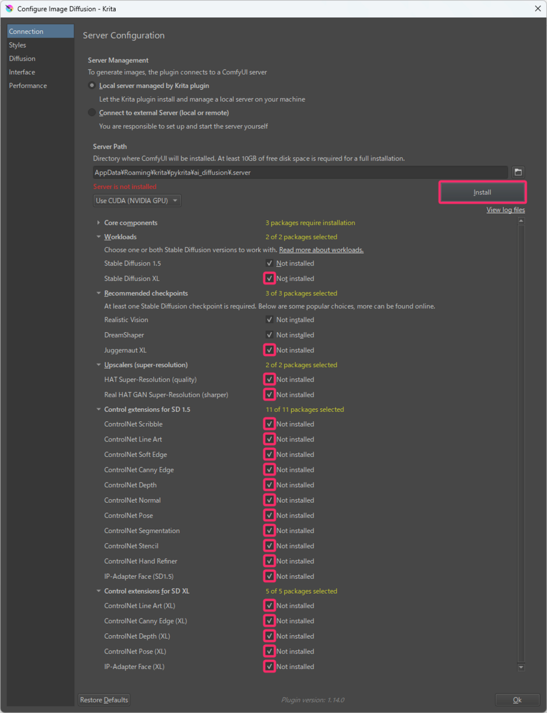
Task: Open the Connection settings page
Action: click(40, 31)
